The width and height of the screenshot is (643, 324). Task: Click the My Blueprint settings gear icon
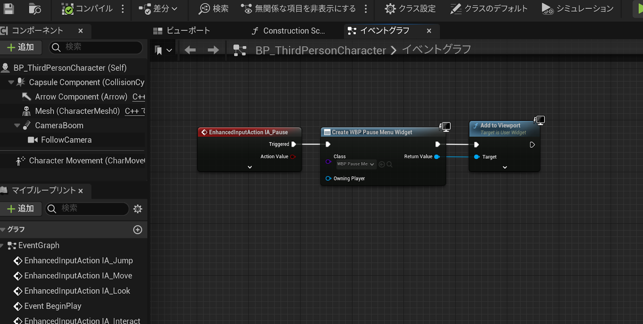click(x=138, y=209)
